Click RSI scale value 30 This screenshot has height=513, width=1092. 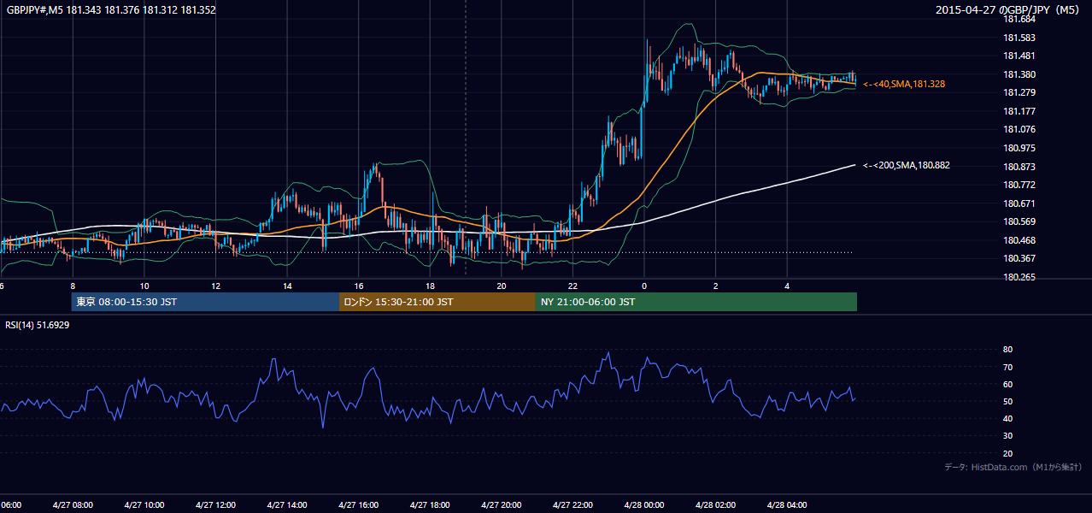tap(1008, 436)
